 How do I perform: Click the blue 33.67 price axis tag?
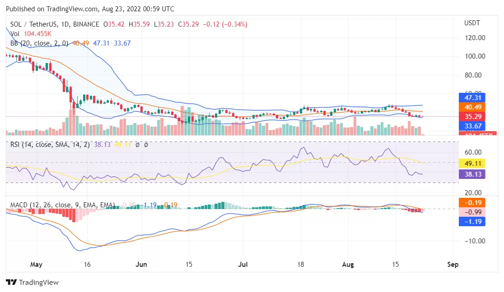tap(472, 126)
